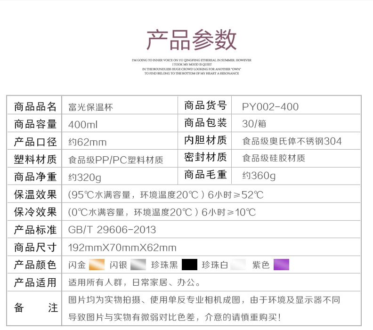Viewport: 373px width, 330px height.
Task: Click the line I TOOK MY MOOD IS QUIET
Action: click(192, 64)
